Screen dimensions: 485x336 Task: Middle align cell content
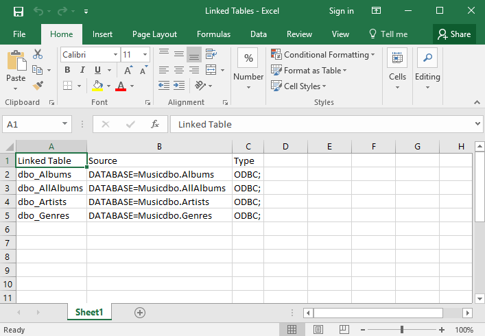179,54
